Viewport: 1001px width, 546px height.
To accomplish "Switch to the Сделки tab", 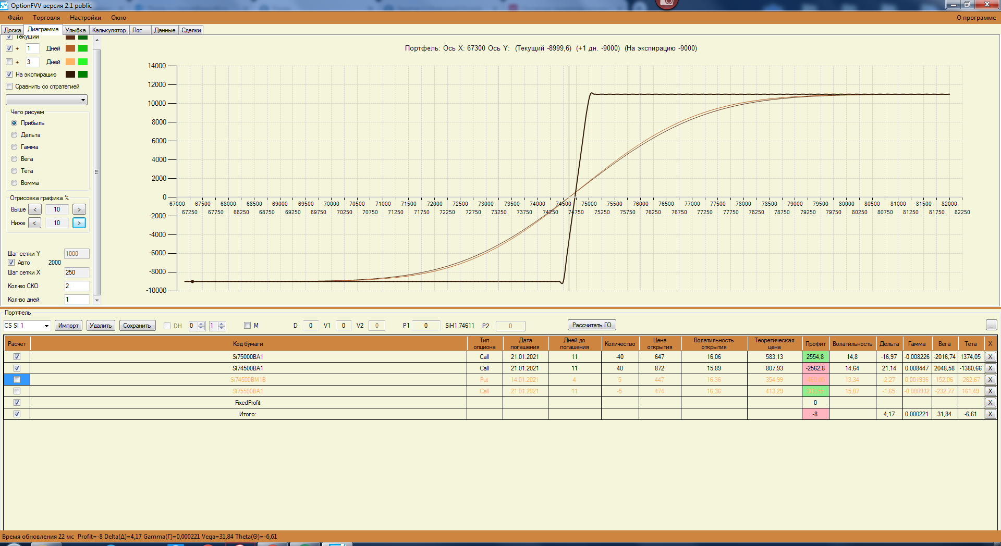I will [x=191, y=30].
